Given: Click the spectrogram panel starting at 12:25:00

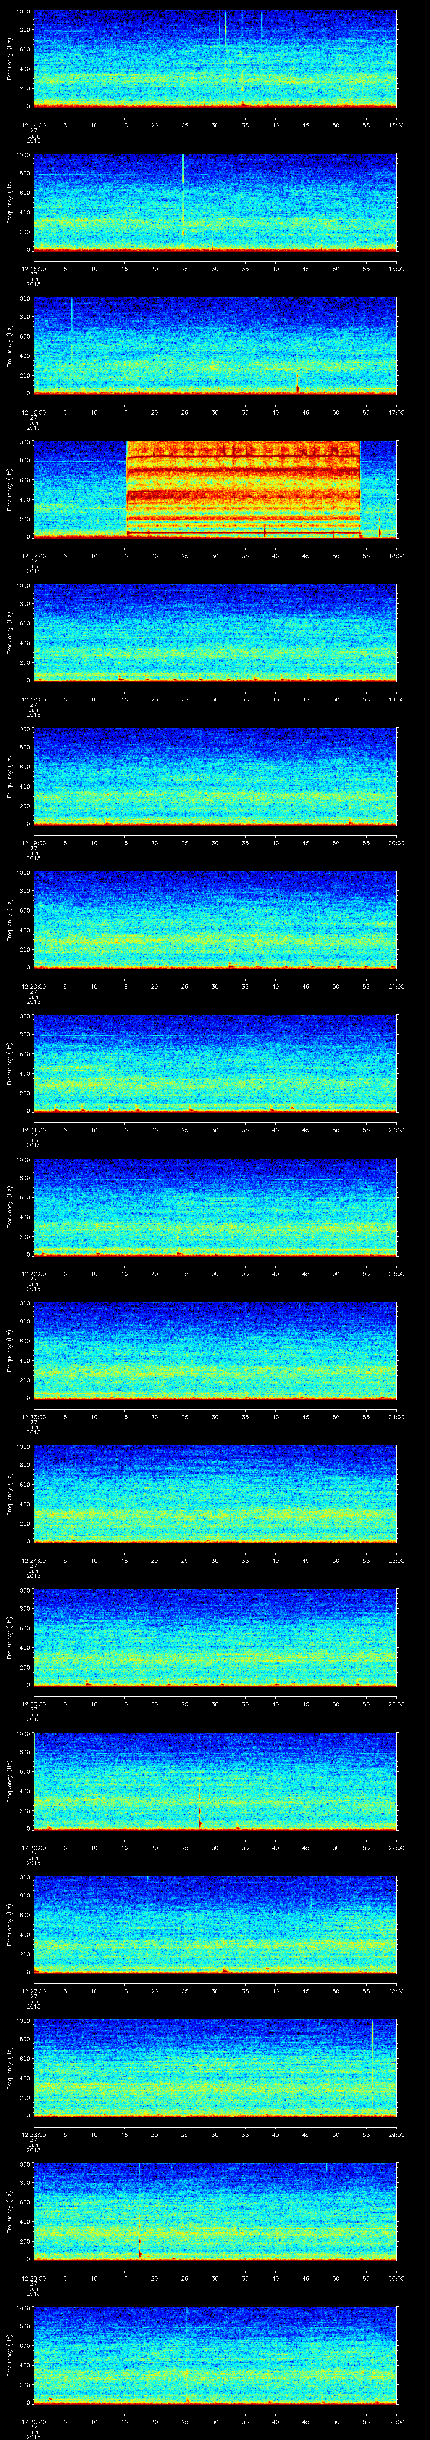Looking at the screenshot, I should click(x=215, y=1637).
